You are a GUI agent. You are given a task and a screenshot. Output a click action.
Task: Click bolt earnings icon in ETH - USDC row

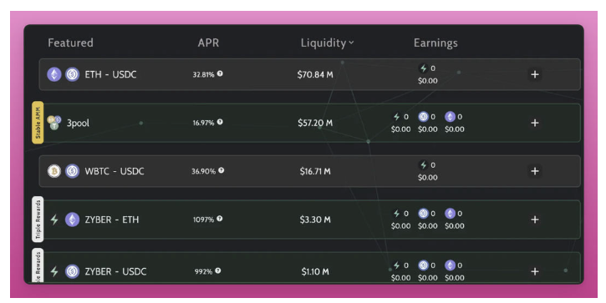pos(423,68)
